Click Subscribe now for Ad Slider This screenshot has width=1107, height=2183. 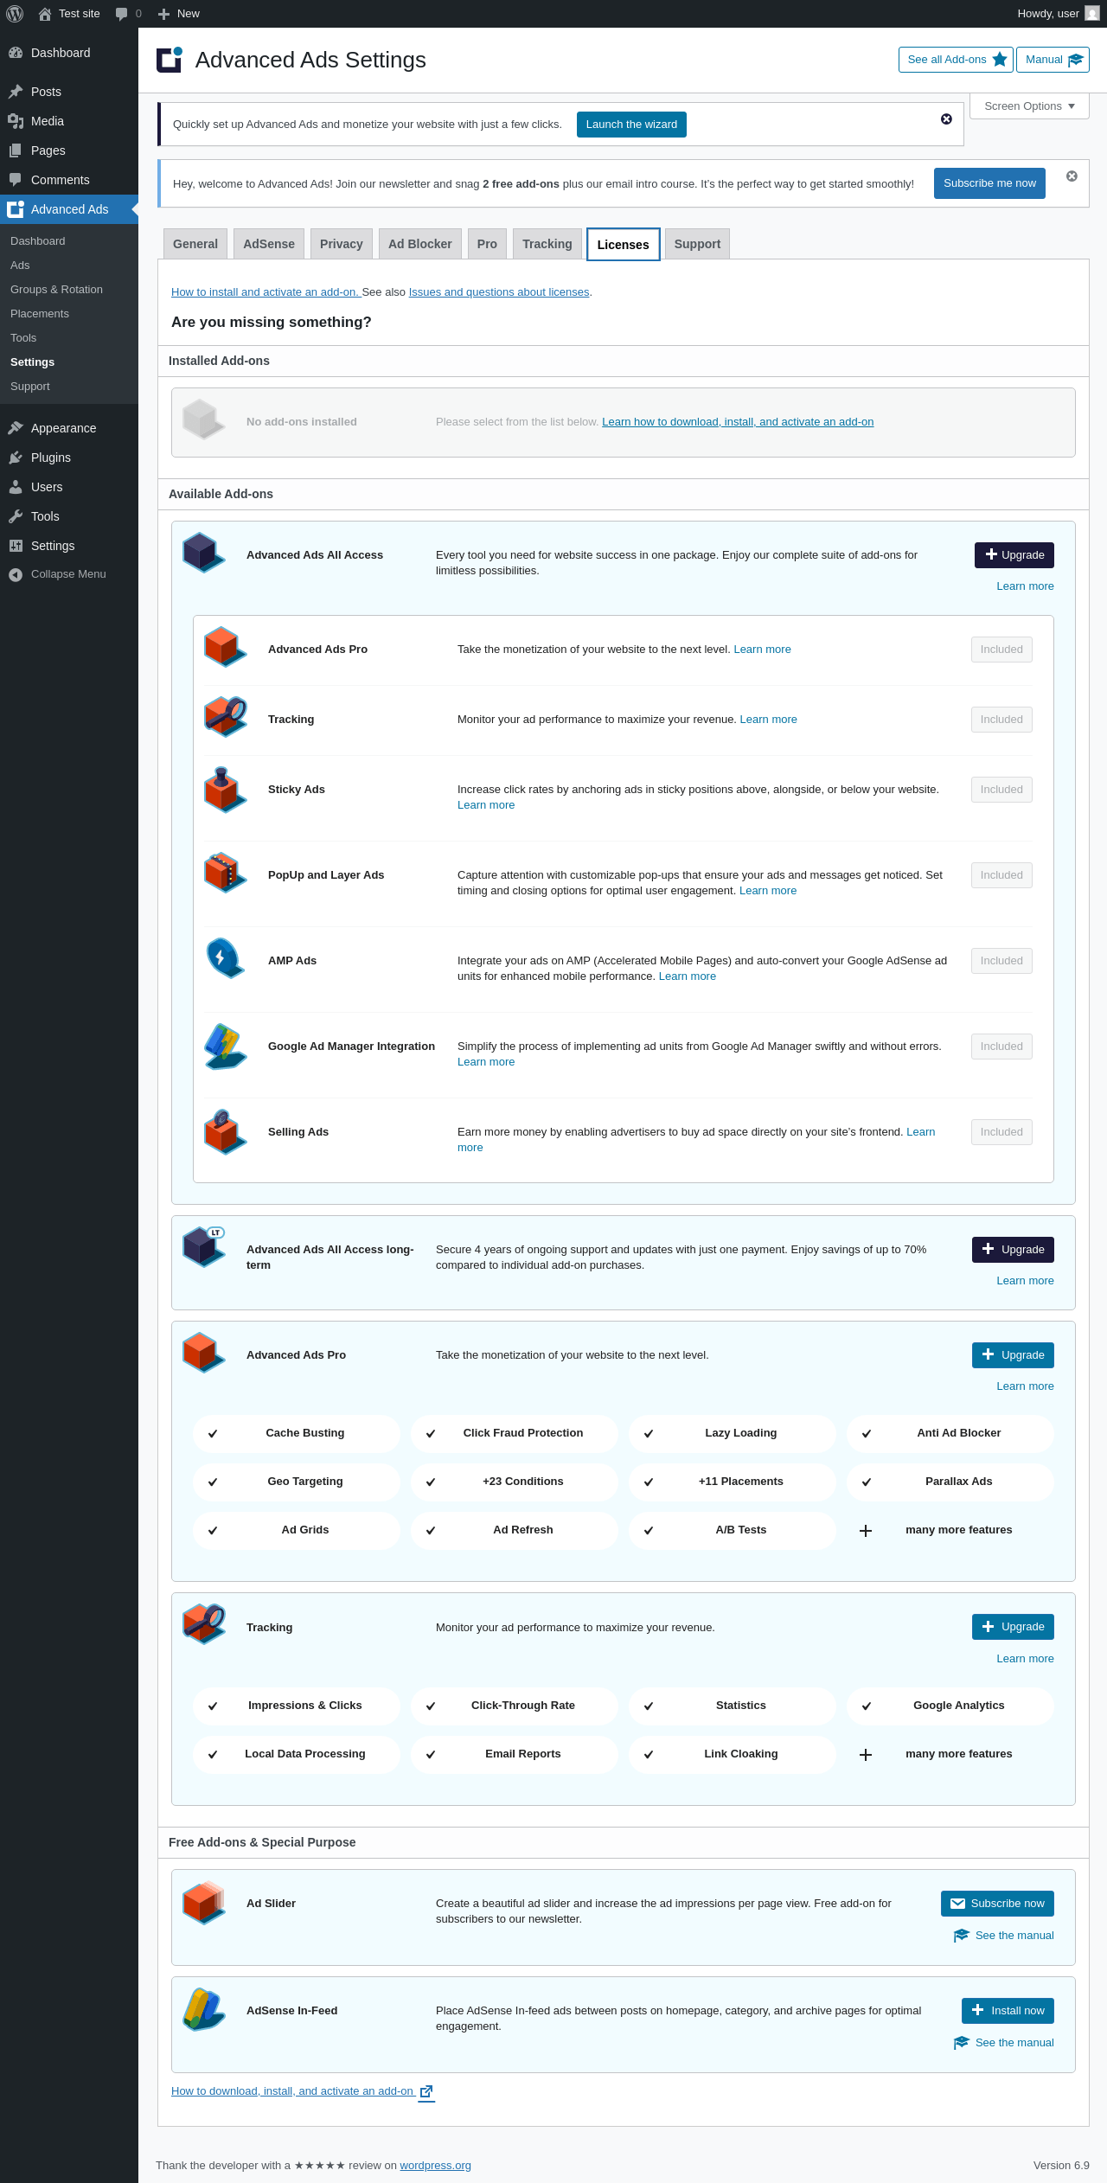coord(997,1904)
